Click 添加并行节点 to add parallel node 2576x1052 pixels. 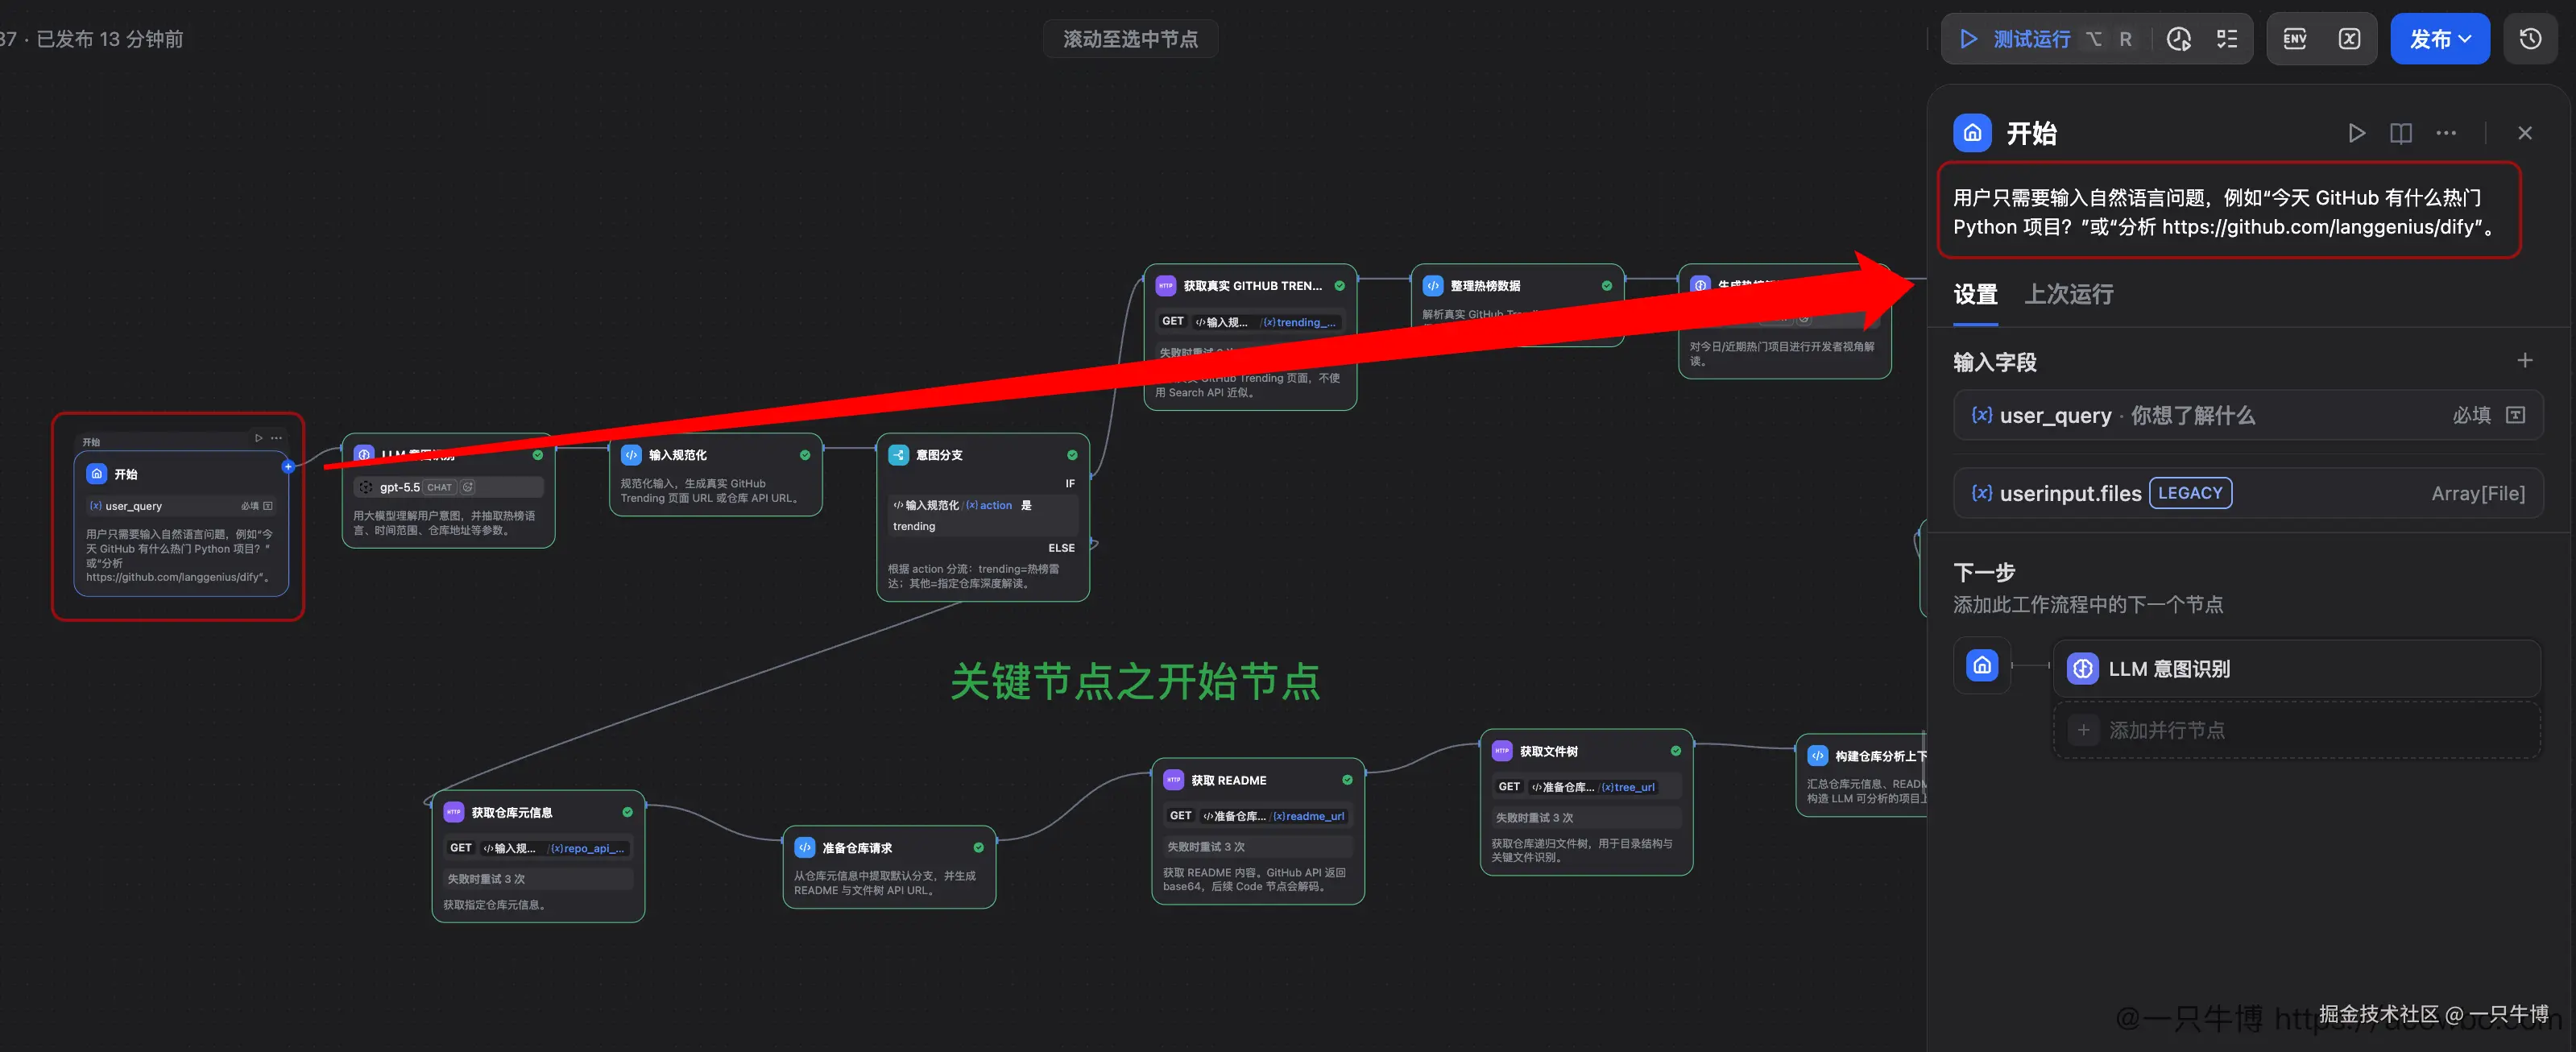click(2296, 730)
